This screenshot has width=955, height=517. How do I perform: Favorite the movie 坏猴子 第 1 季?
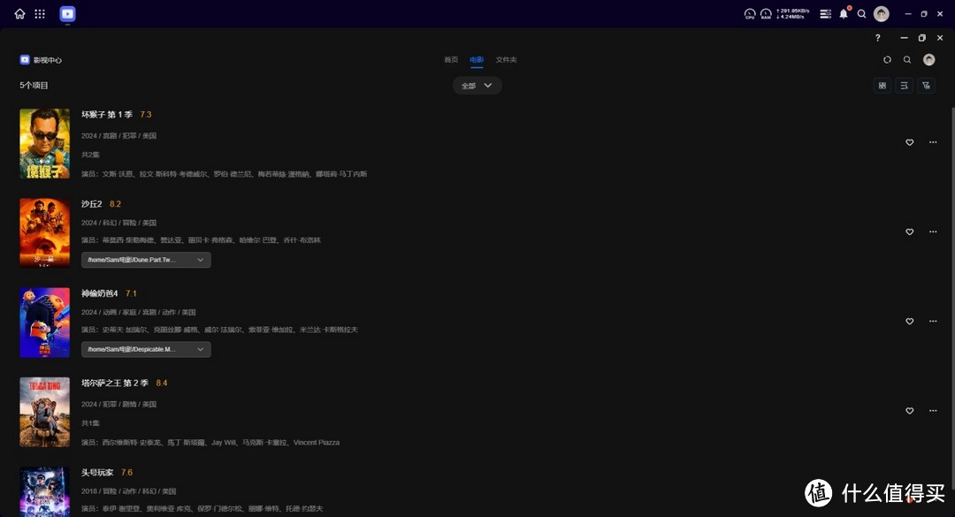pos(909,142)
